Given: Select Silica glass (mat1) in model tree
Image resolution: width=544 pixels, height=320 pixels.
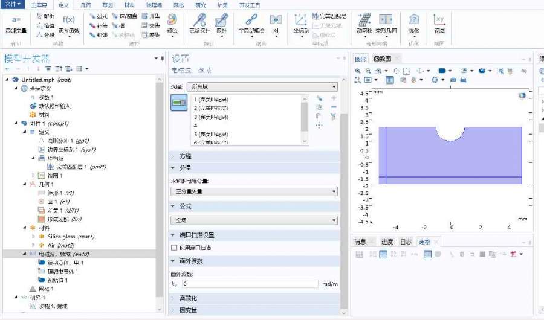Looking at the screenshot, I should click(71, 236).
